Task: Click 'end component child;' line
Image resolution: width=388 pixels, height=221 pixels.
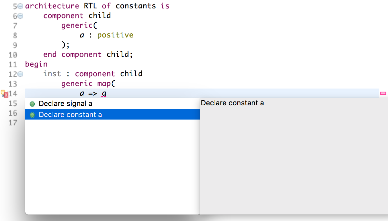Action: click(88, 55)
